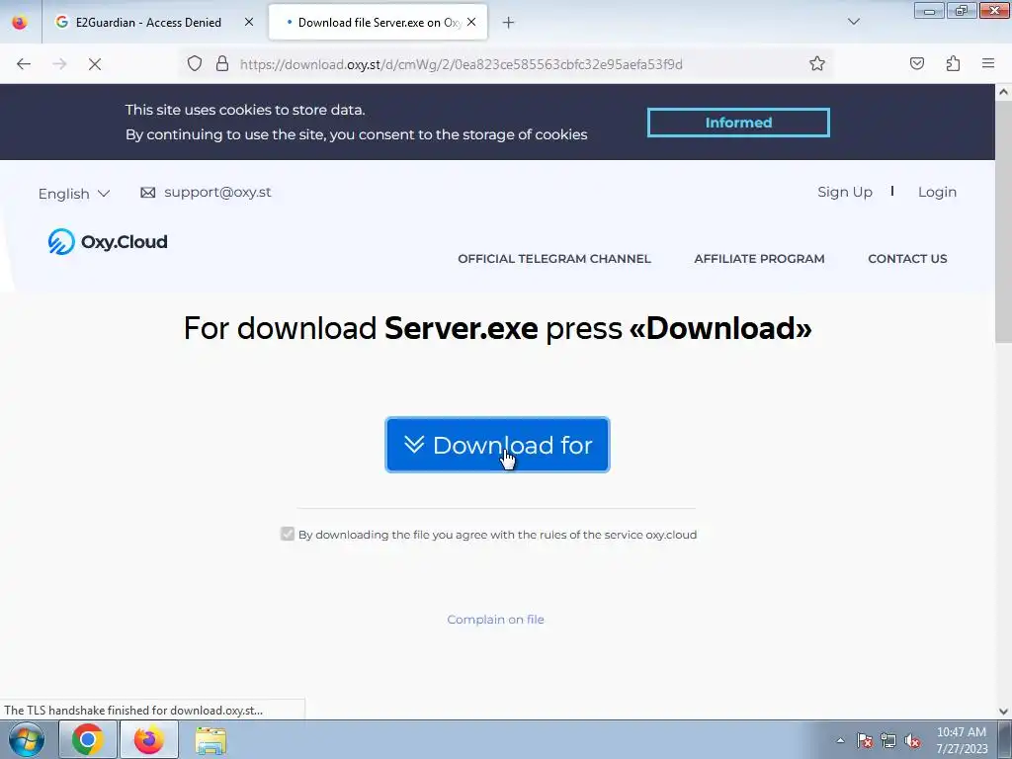
Task: Click the padlock site security icon
Action: [222, 63]
